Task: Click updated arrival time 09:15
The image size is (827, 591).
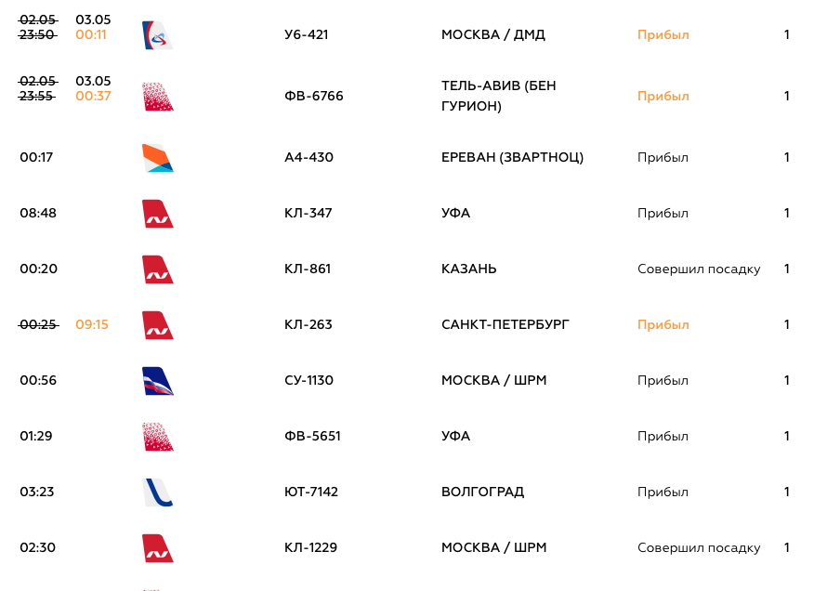Action: (92, 324)
